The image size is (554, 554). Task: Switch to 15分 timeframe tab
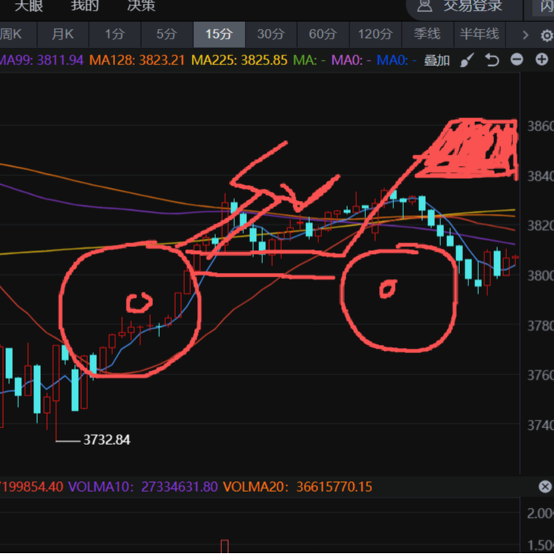218,34
